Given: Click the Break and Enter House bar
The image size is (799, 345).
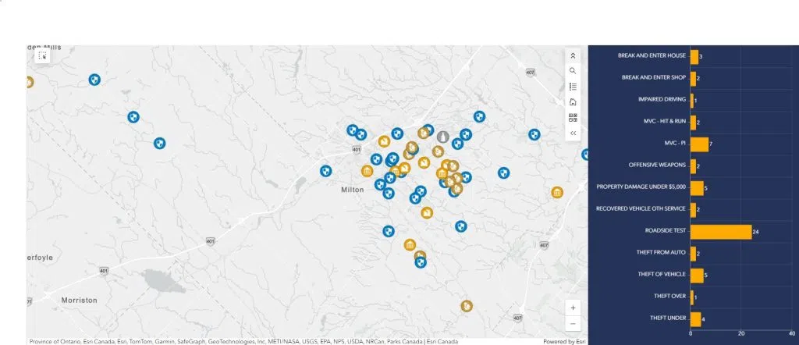Looking at the screenshot, I should click(x=694, y=56).
